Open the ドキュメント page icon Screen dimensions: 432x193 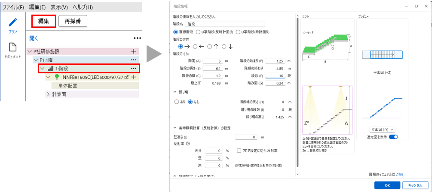pos(13,47)
